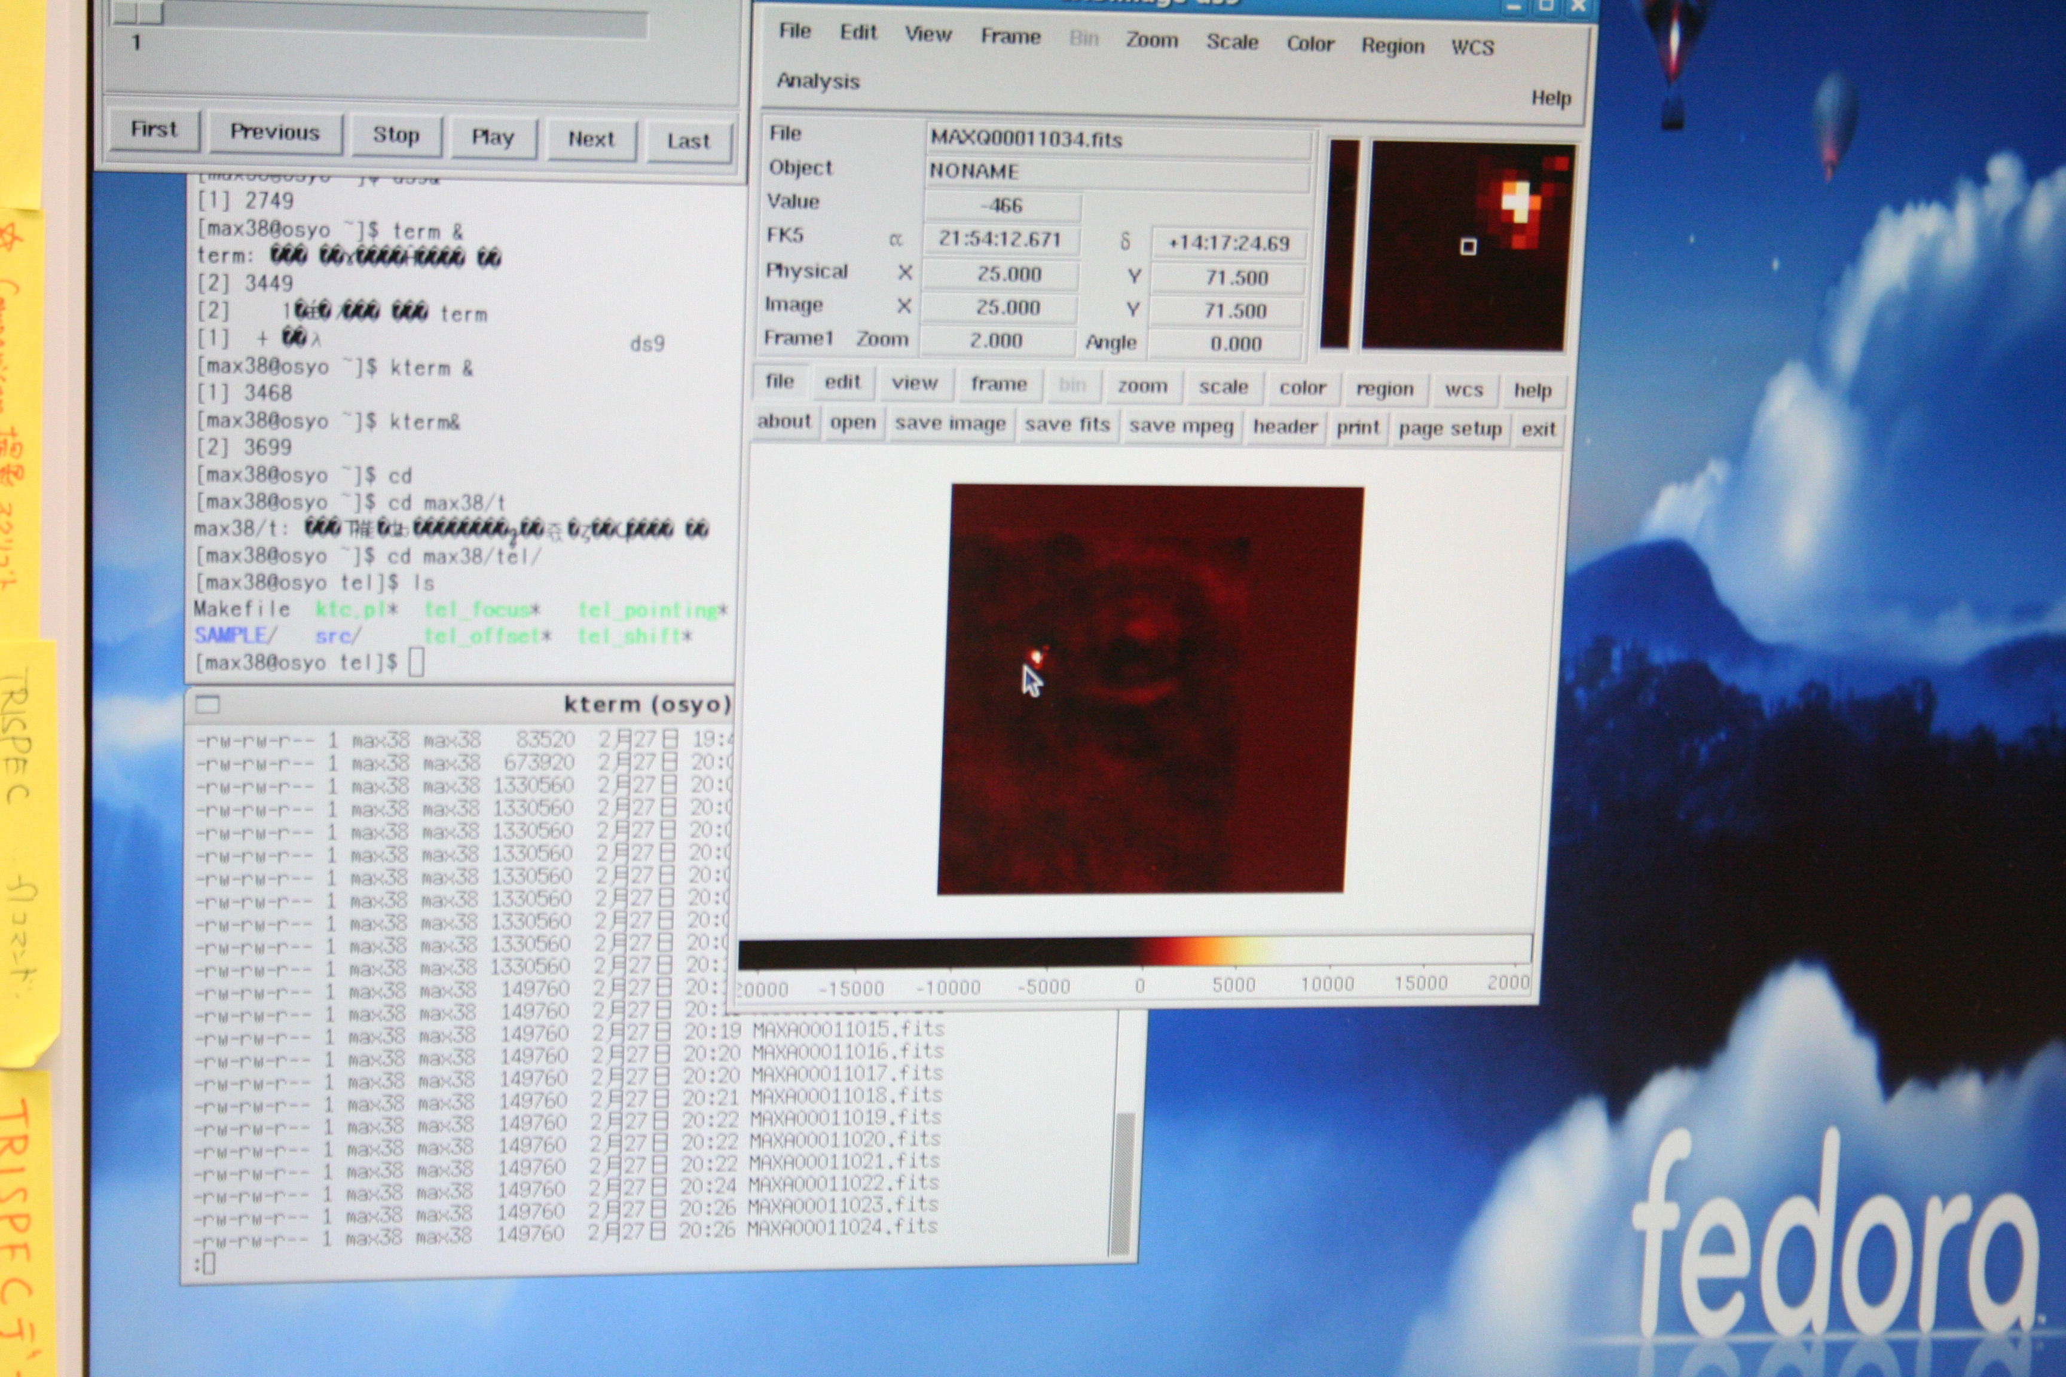This screenshot has width=2066, height=1377.
Task: Open the Help menu in ds9
Action: [1550, 97]
